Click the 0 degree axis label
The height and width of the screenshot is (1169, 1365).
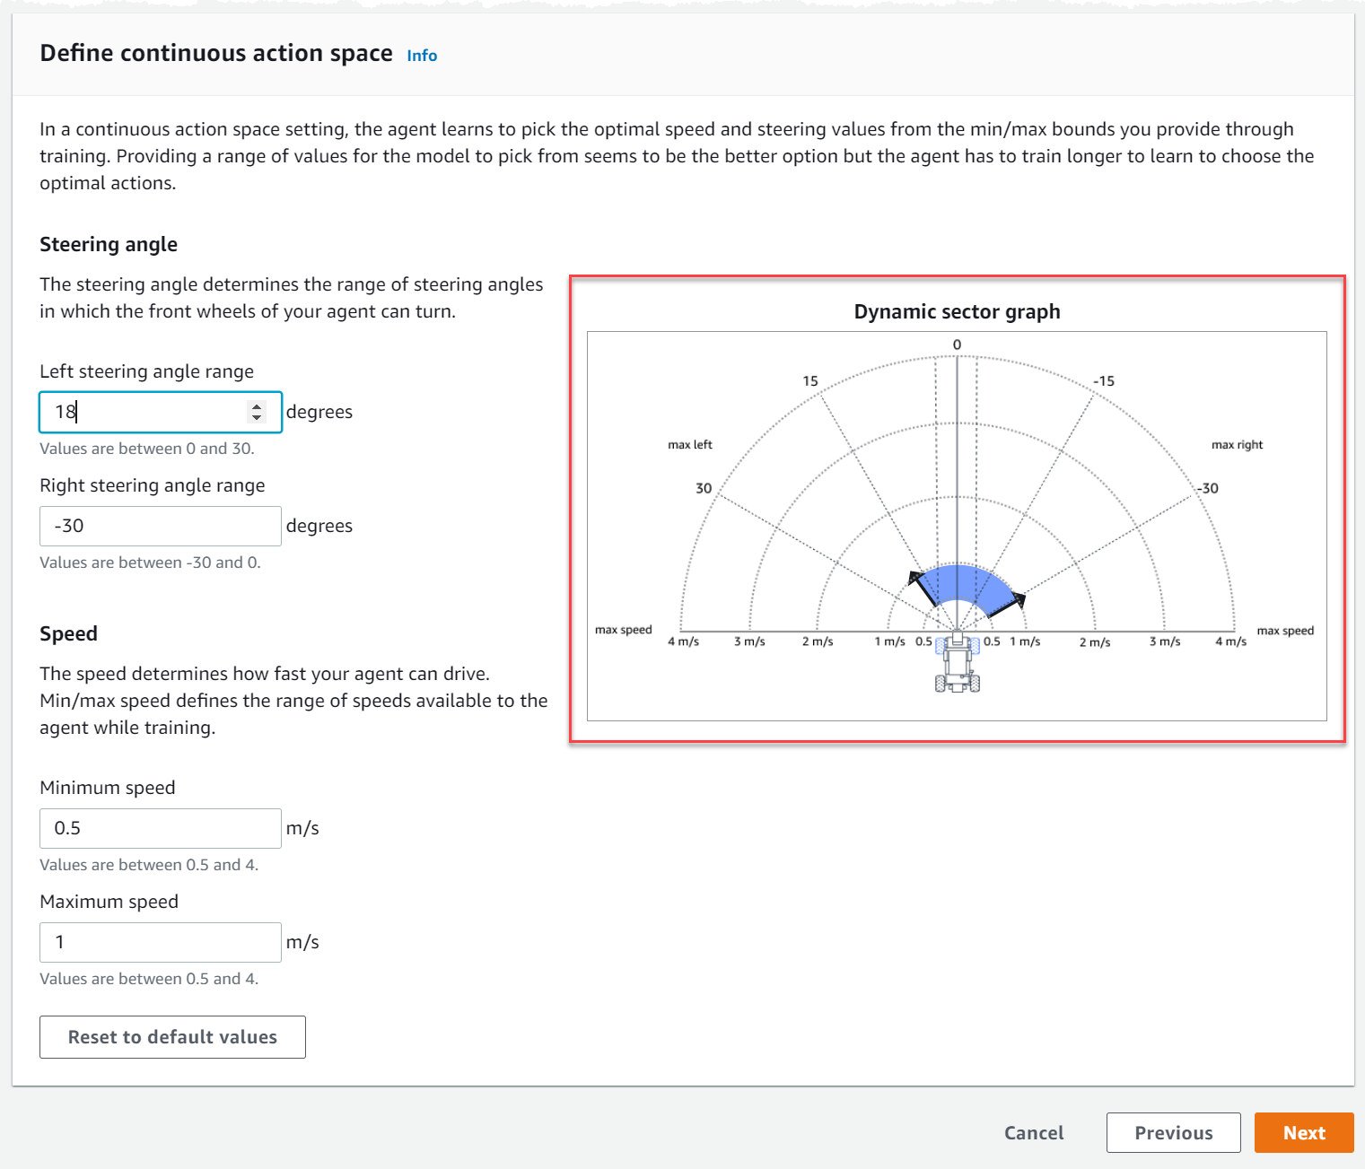(957, 343)
